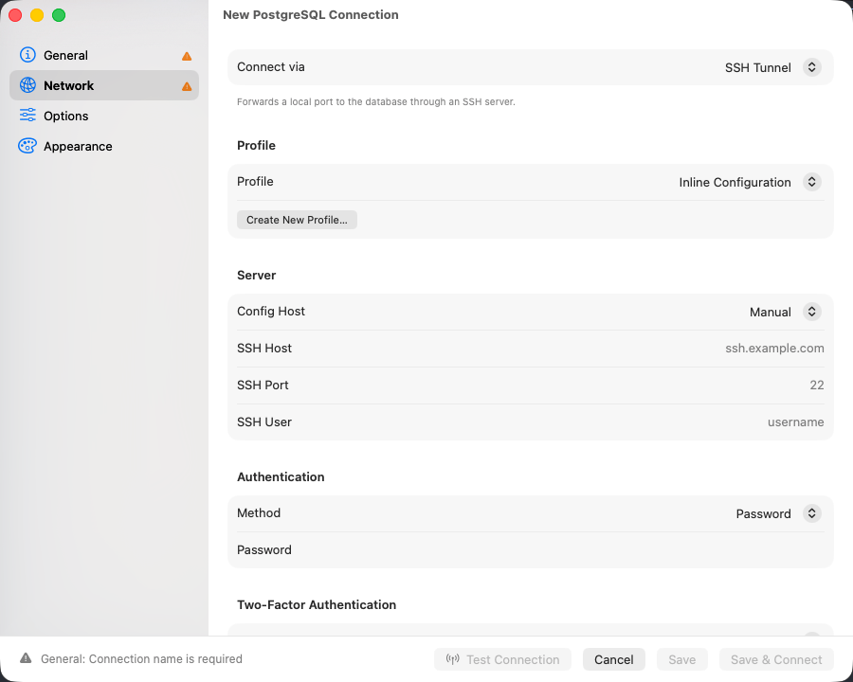Click the 'Authentication' section heading

coord(281,477)
